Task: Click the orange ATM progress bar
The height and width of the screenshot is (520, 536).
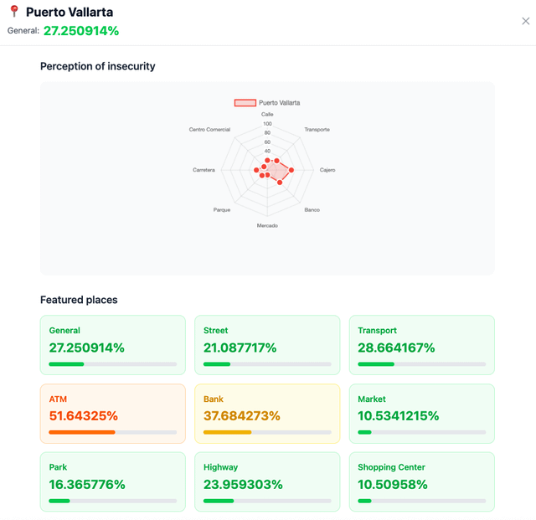Action: point(82,432)
